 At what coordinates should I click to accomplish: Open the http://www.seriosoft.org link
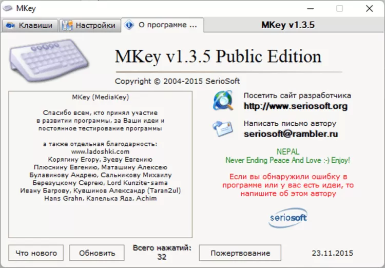[x=296, y=106]
